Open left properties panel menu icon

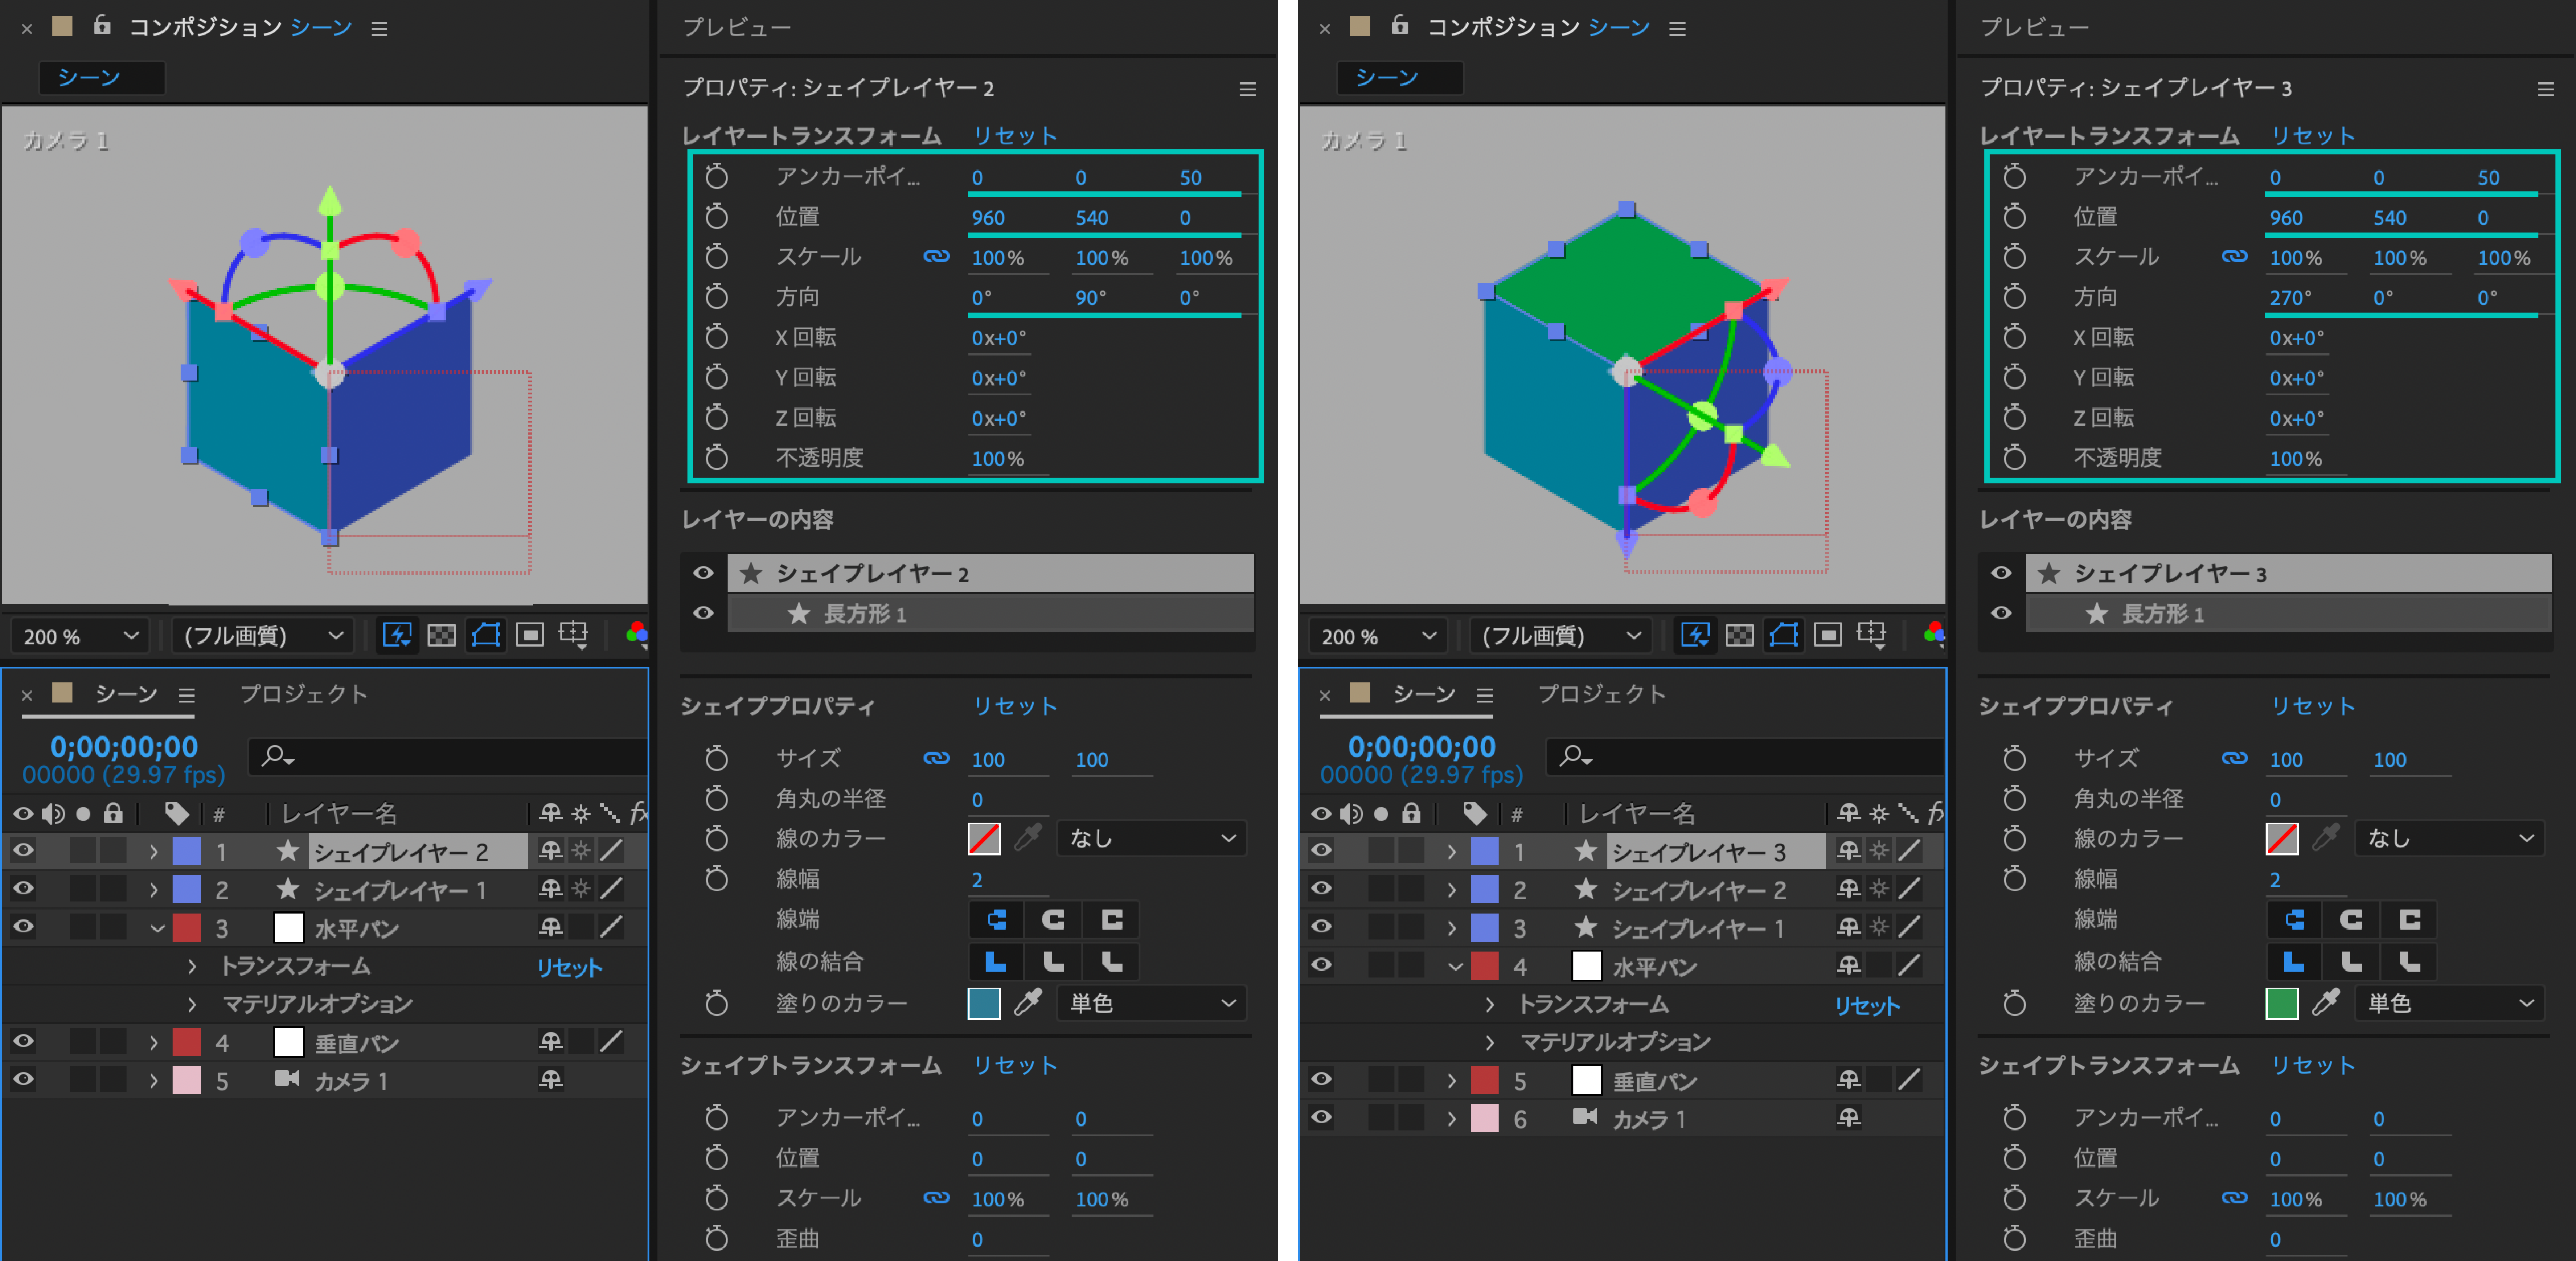click(1247, 89)
